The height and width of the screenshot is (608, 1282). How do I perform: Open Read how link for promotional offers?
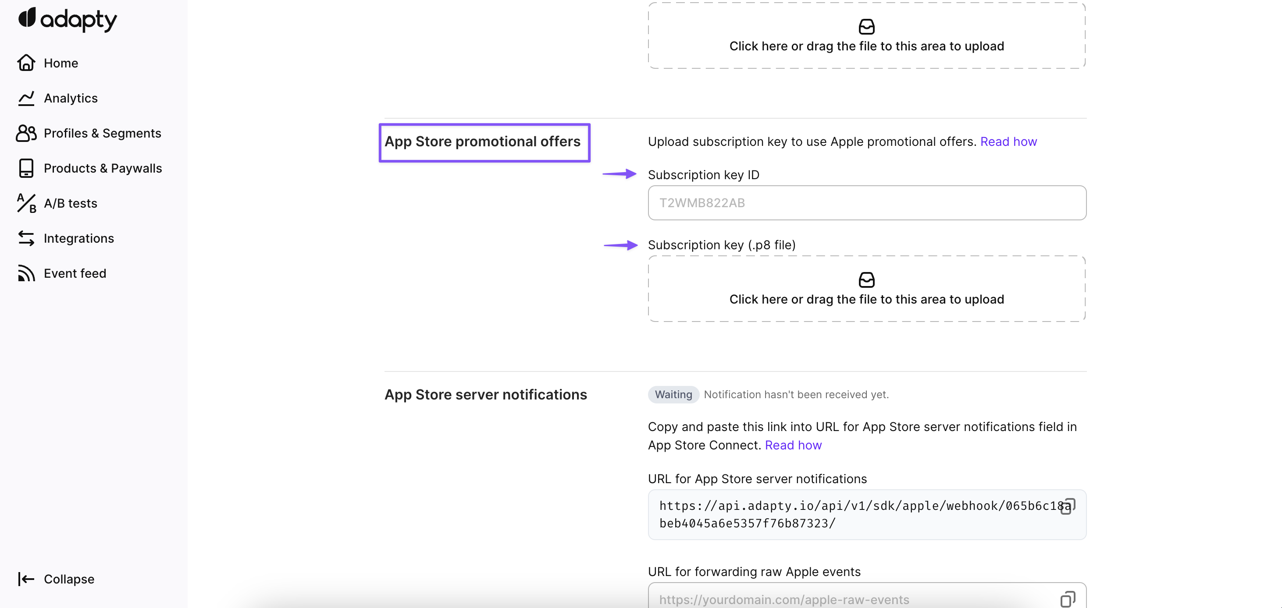[1008, 141]
